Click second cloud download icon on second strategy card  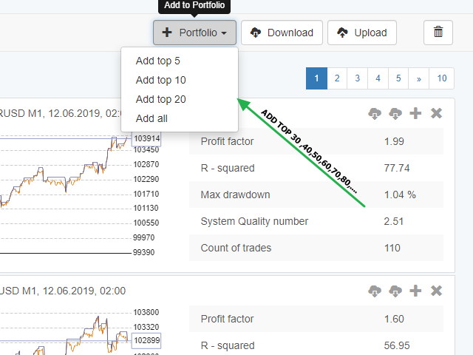click(395, 291)
